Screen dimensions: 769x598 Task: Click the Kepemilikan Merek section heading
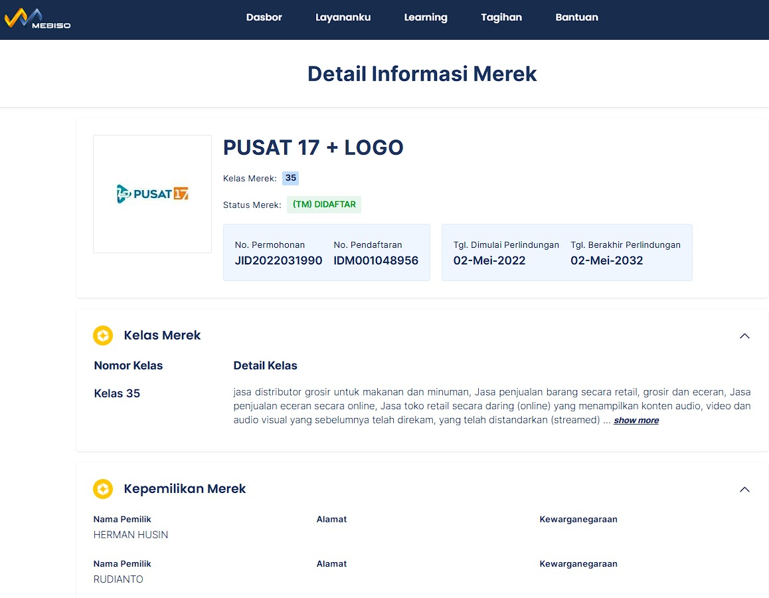point(185,488)
